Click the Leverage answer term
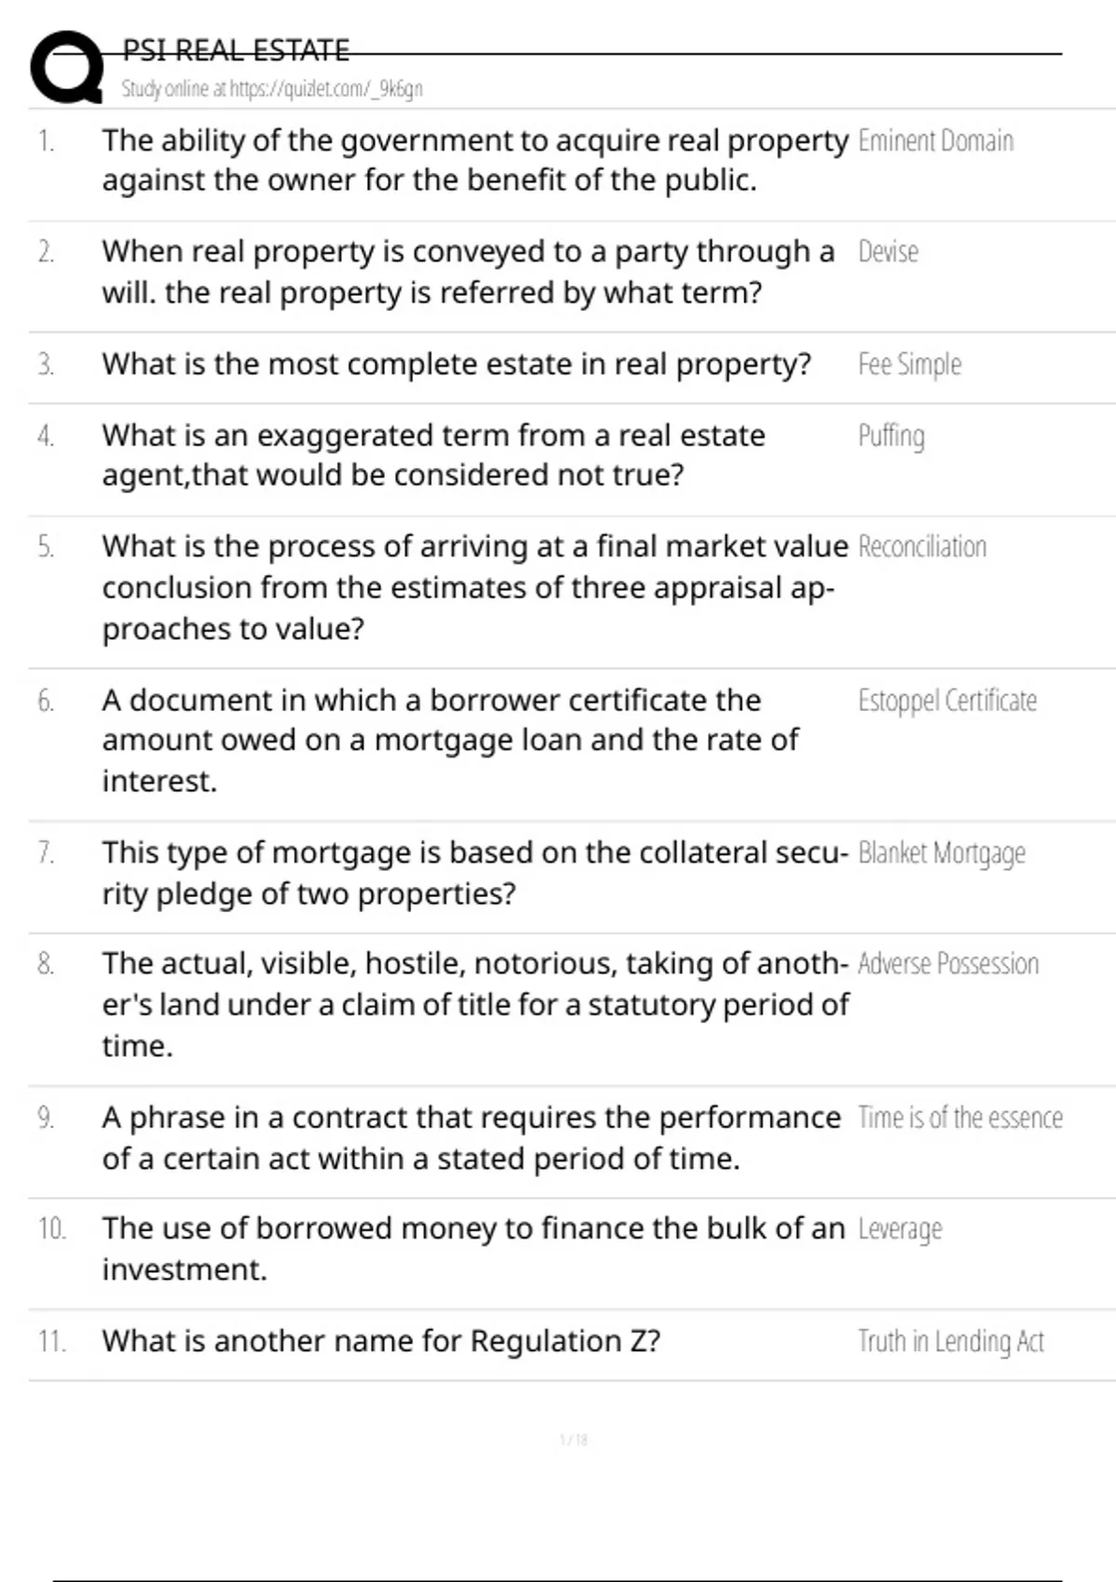This screenshot has height=1582, width=1116. 899,1228
